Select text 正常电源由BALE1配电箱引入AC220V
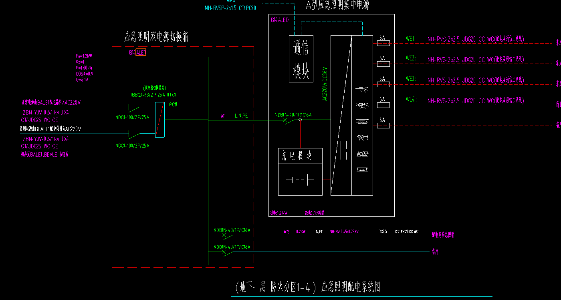 tap(51, 103)
